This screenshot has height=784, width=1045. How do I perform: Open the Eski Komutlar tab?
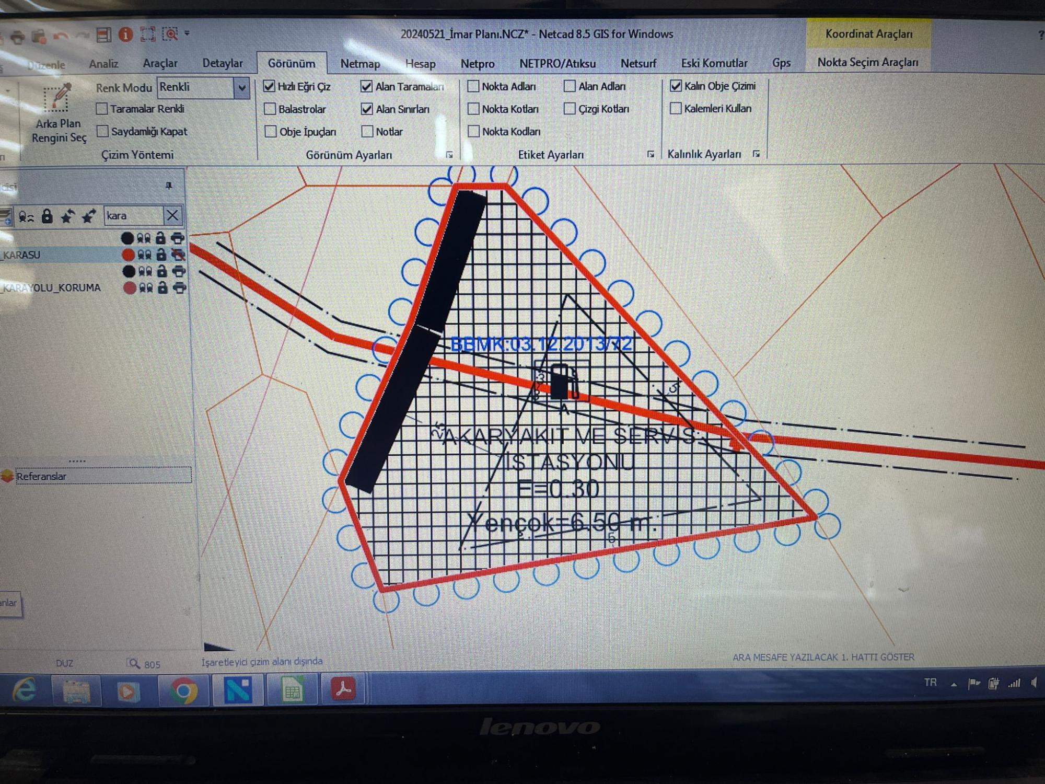coord(714,63)
